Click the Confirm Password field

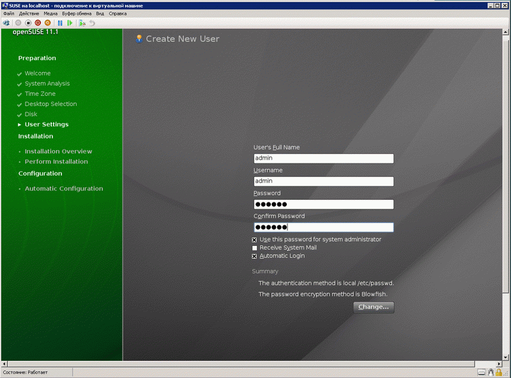point(324,227)
